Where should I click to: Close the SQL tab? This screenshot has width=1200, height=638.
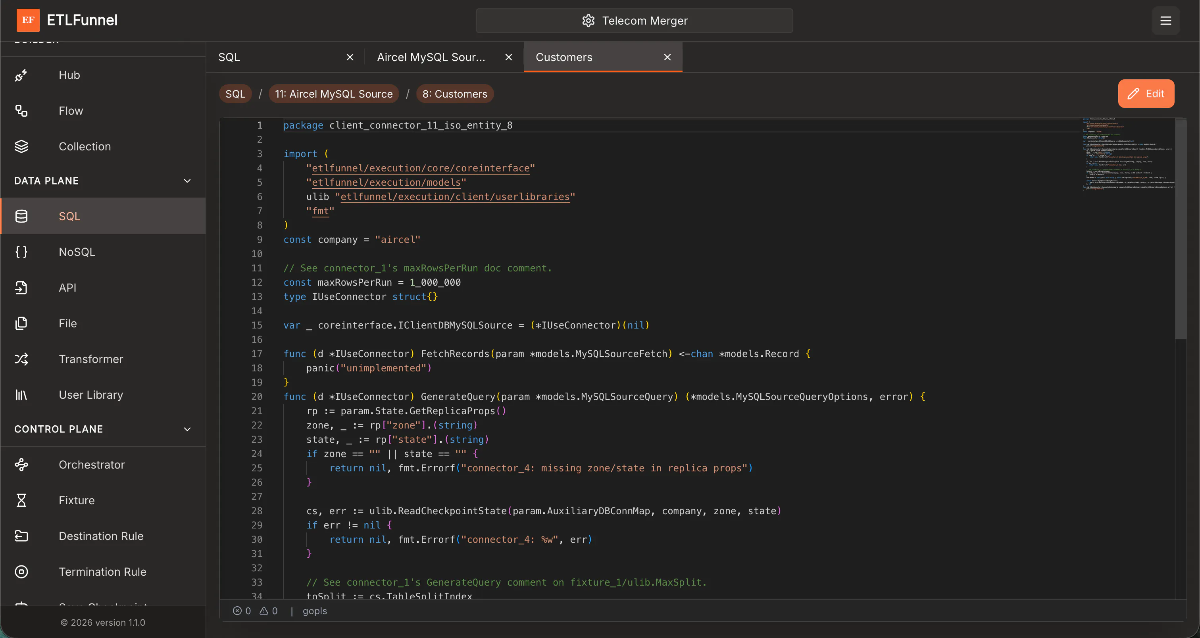[x=350, y=57]
